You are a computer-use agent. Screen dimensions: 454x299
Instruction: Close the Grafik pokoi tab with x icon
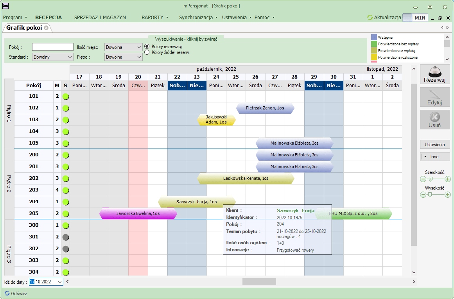[x=46, y=28]
